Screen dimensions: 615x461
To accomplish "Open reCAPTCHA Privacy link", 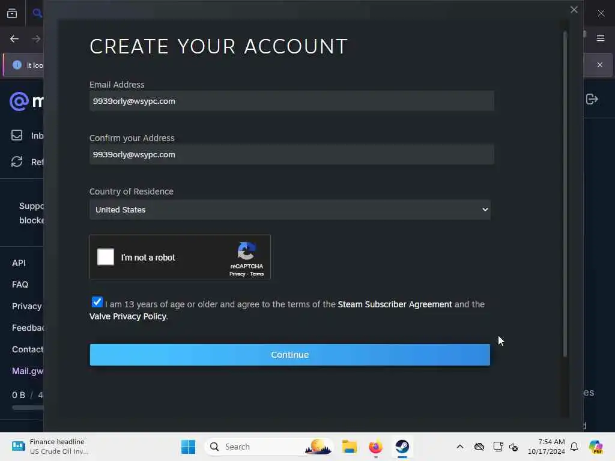I will pos(237,274).
